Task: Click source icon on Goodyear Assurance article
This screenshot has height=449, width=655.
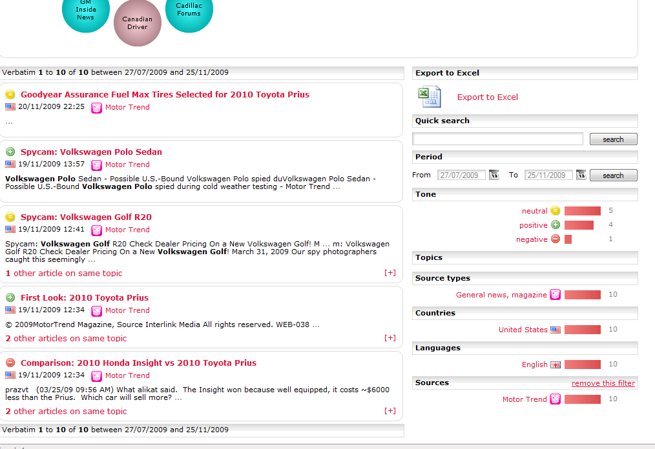Action: click(96, 108)
